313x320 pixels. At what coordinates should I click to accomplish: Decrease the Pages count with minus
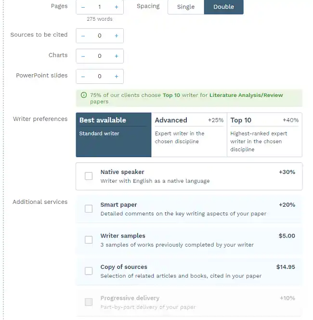pos(83,7)
